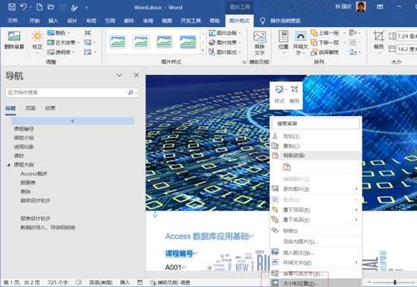Open a file via the folder icon

pyautogui.click(x=51, y=7)
